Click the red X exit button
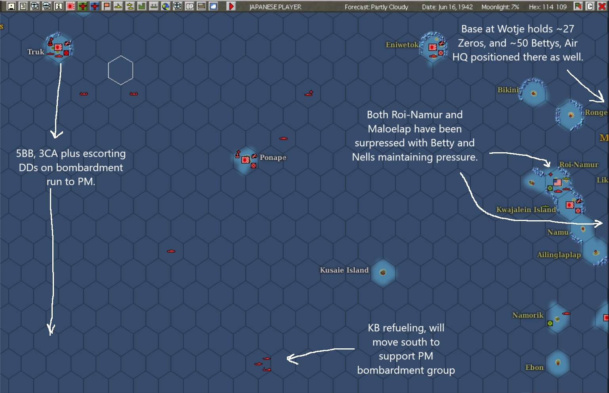 tap(601, 6)
